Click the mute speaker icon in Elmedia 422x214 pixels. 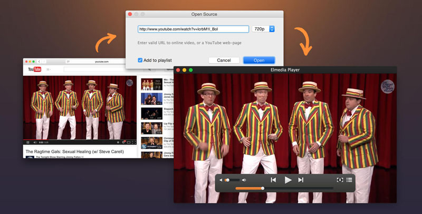[x=222, y=180]
